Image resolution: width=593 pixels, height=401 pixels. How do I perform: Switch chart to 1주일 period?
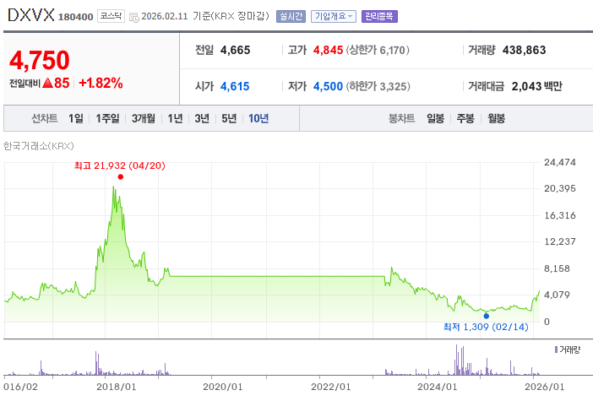pyautogui.click(x=107, y=118)
